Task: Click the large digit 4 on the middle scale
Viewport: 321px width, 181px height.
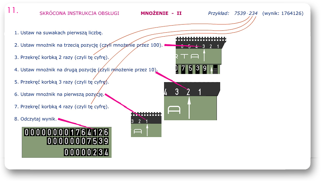Action: [x=166, y=92]
